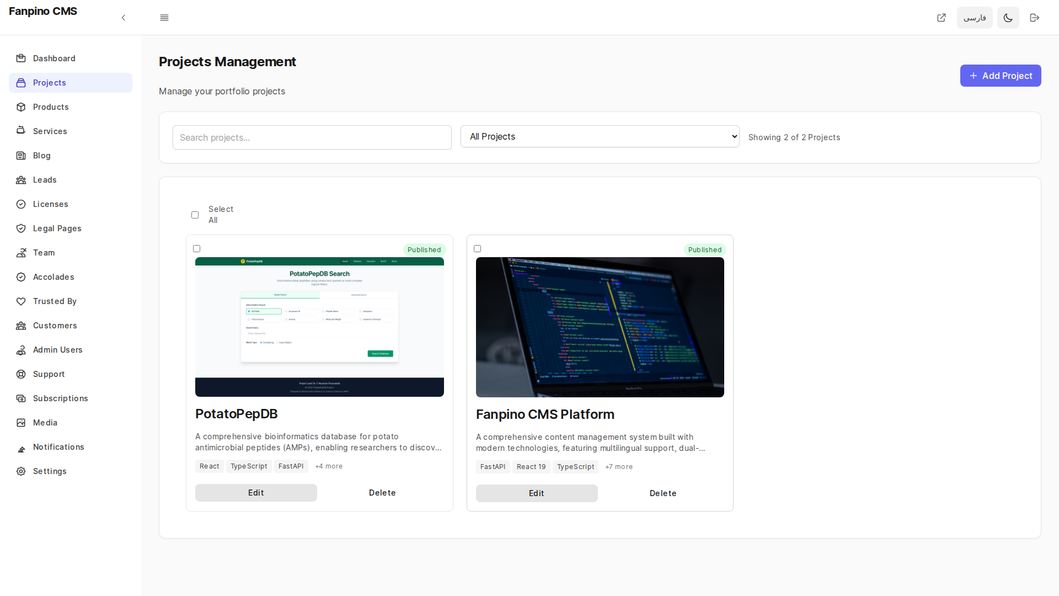Image resolution: width=1059 pixels, height=596 pixels.
Task: Click the Fanpino CMS logo title
Action: [43, 11]
